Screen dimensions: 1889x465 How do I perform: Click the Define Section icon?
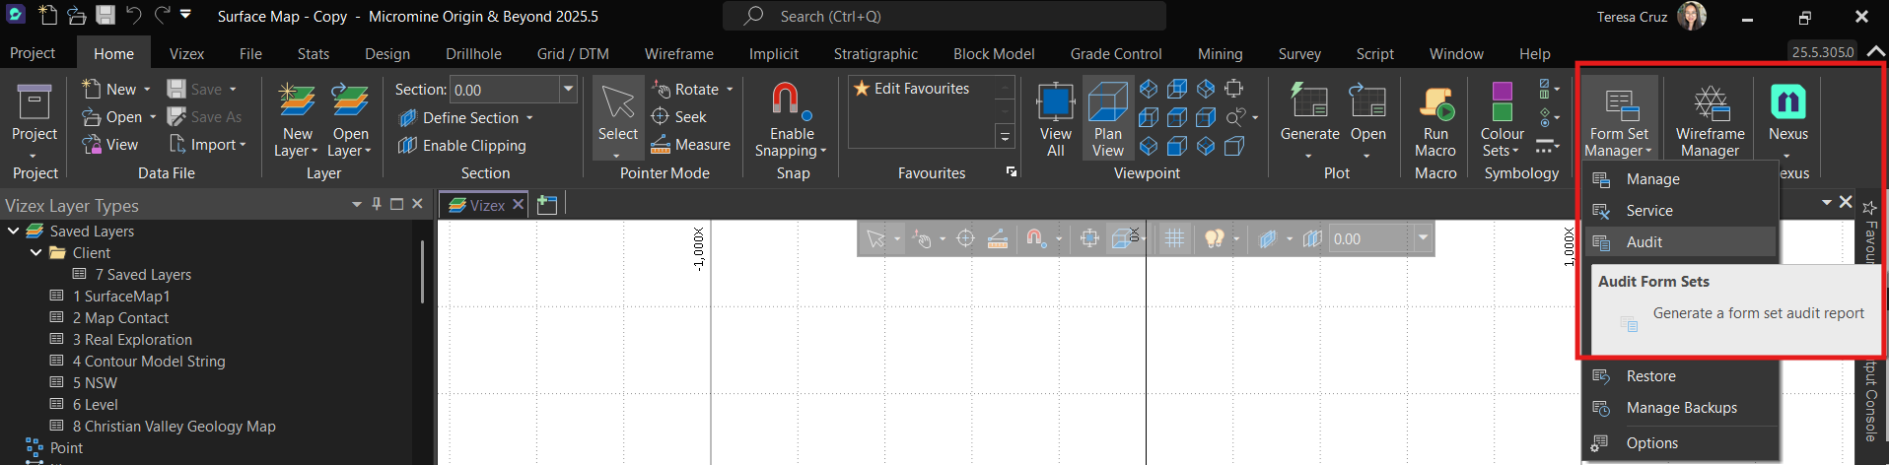pos(407,118)
